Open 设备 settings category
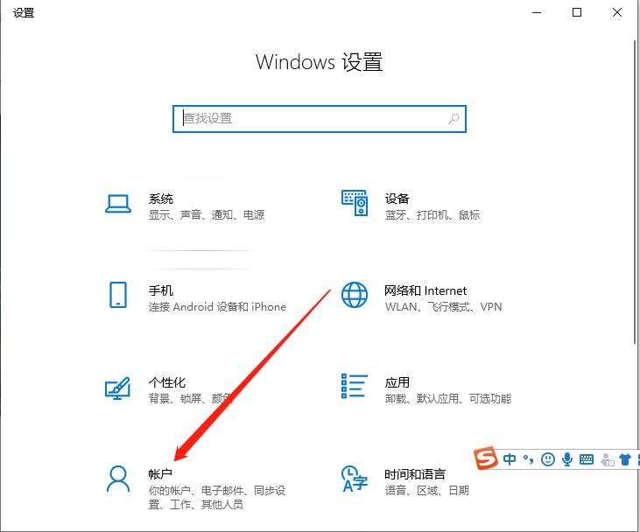The image size is (640, 532). [x=397, y=199]
